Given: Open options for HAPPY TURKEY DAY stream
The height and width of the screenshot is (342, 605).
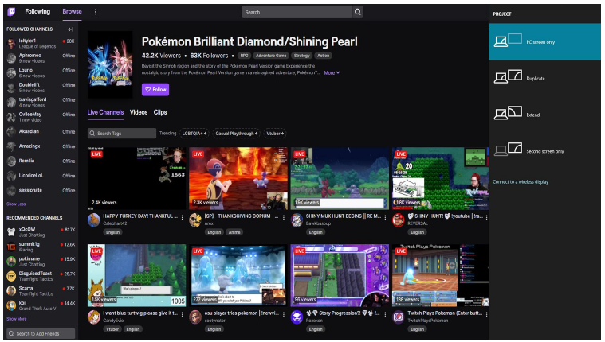Looking at the screenshot, I should tap(182, 217).
